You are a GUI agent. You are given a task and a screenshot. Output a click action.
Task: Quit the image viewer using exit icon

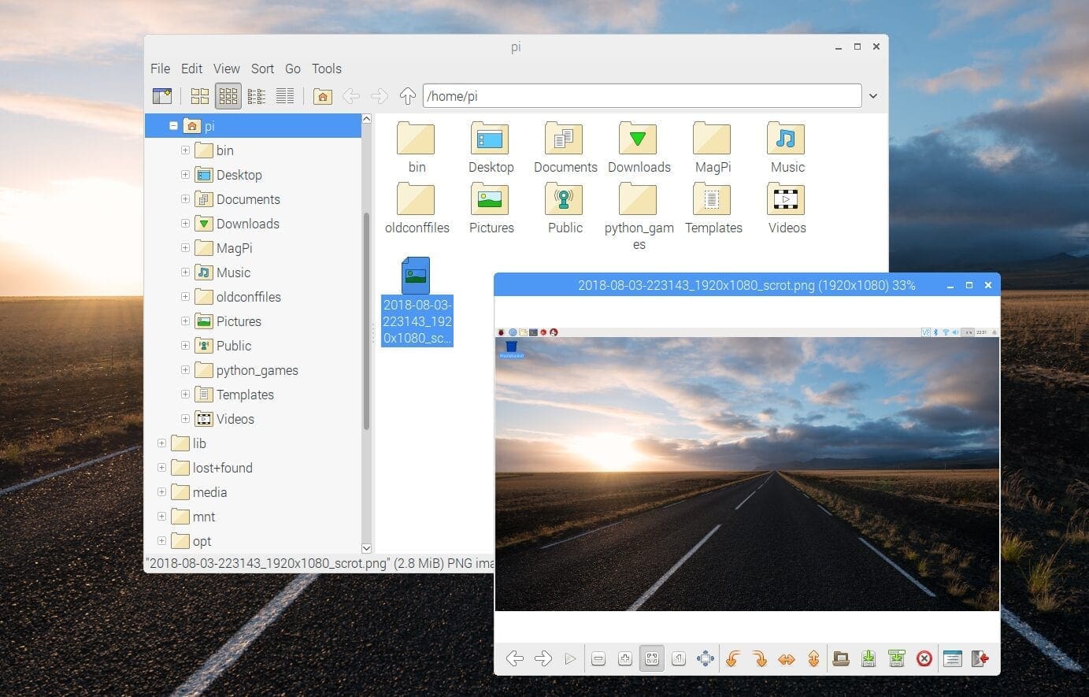(x=980, y=658)
